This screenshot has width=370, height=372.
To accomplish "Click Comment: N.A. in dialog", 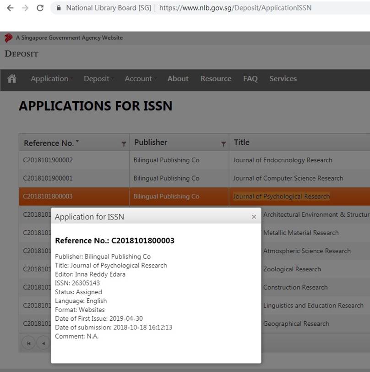I will [x=77, y=336].
